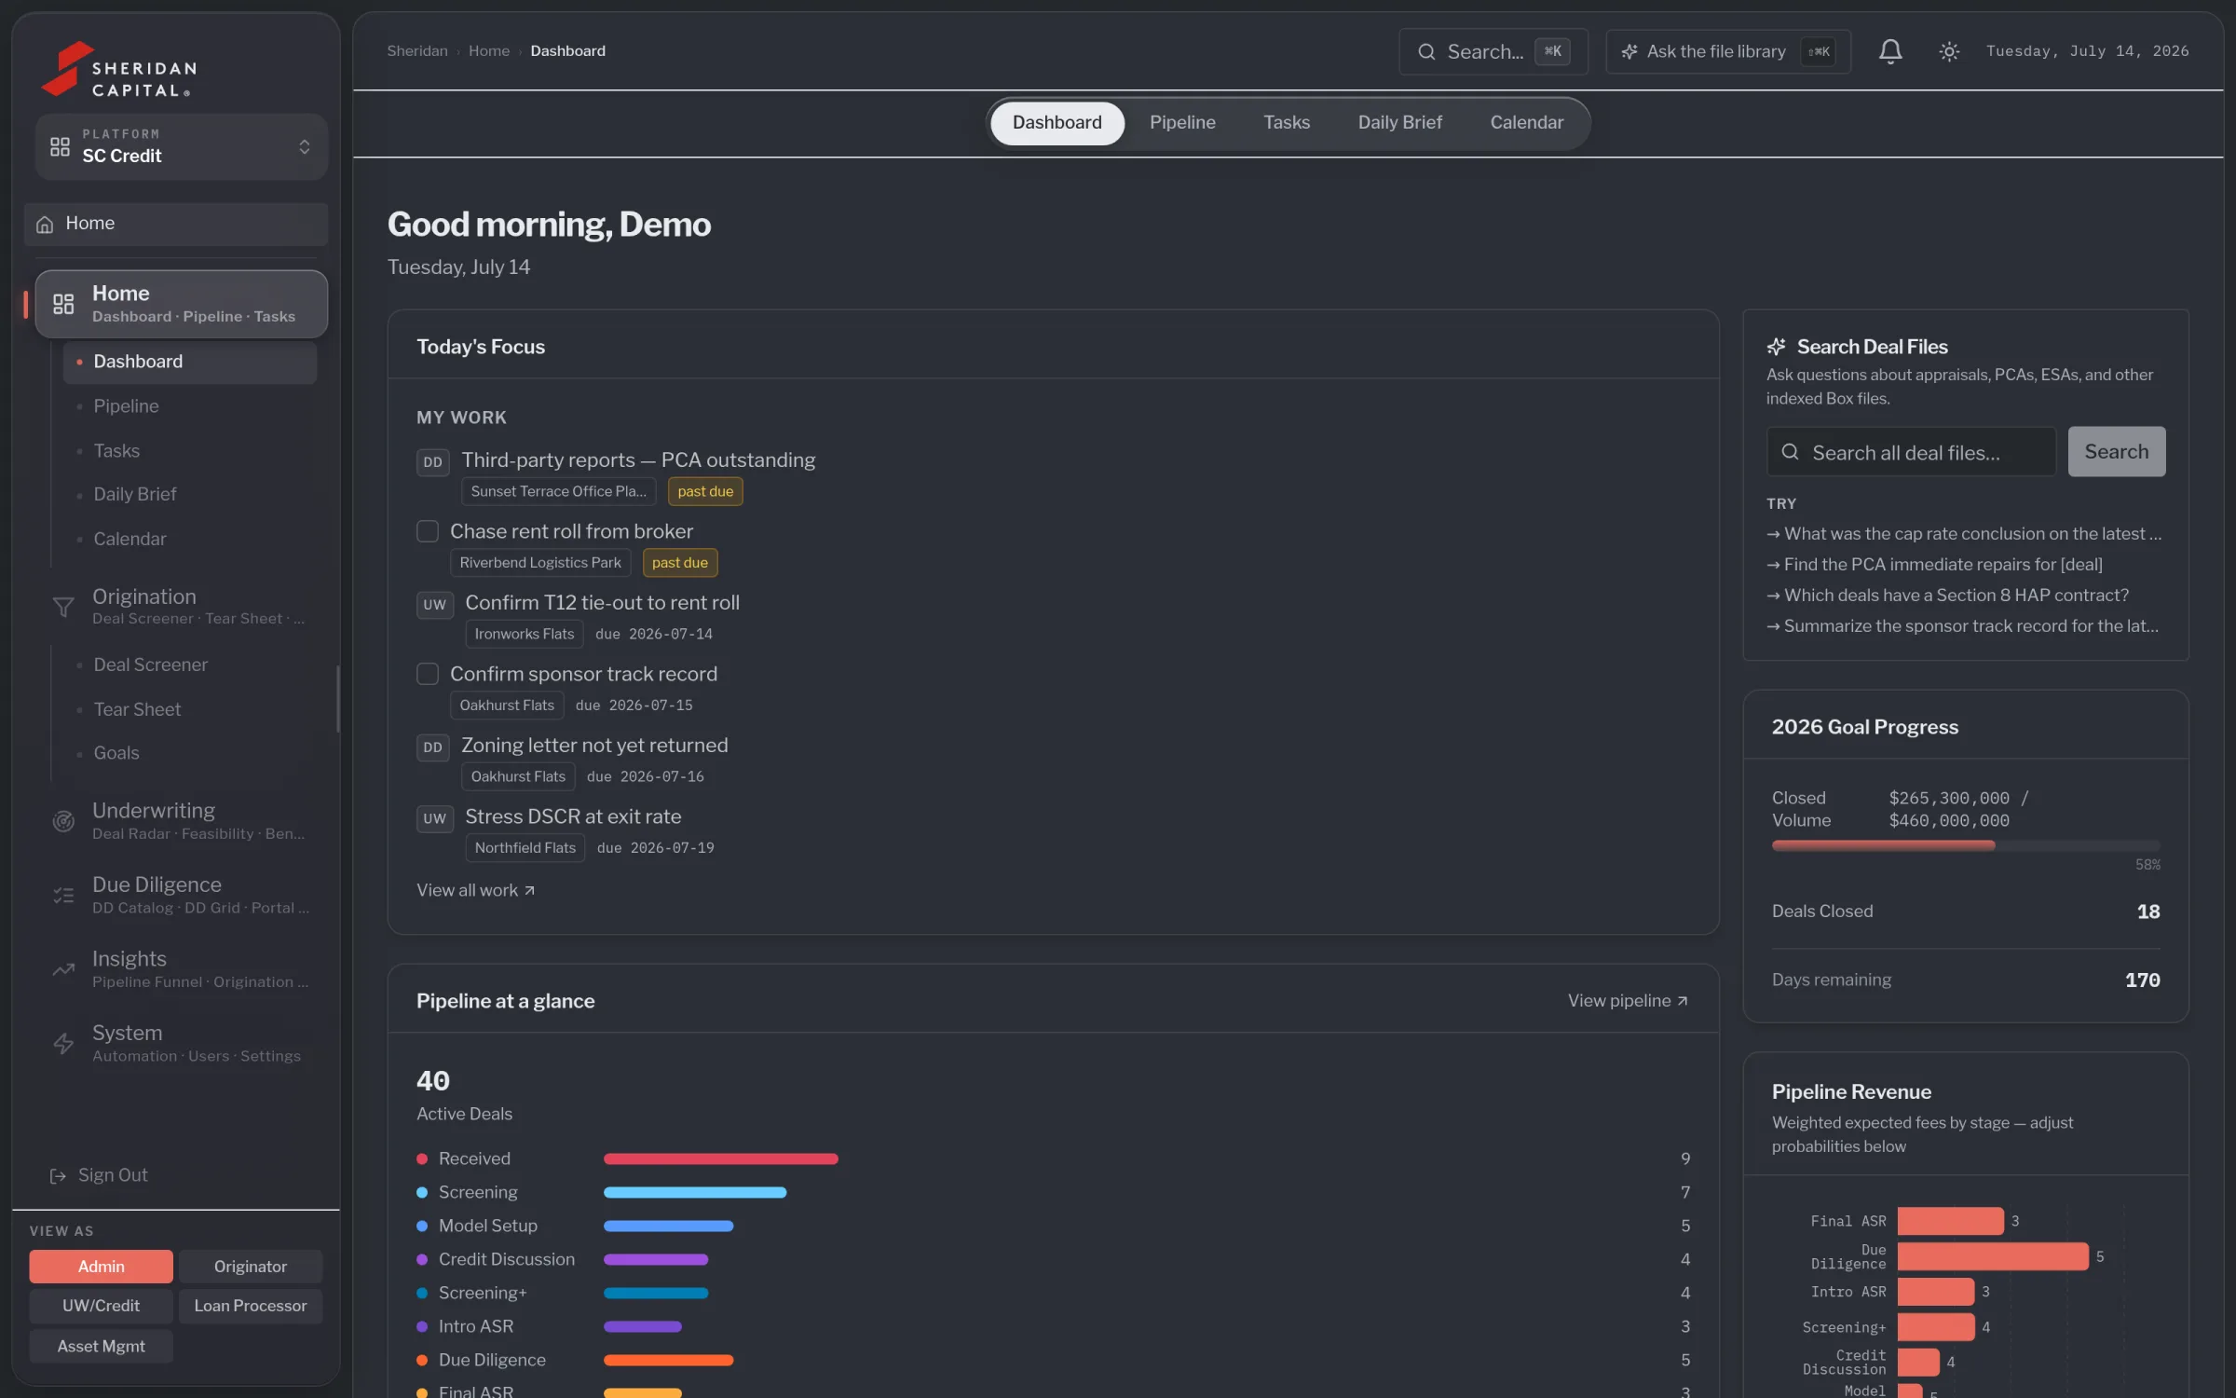
Task: Click the System lightning bolt icon
Action: click(x=62, y=1044)
